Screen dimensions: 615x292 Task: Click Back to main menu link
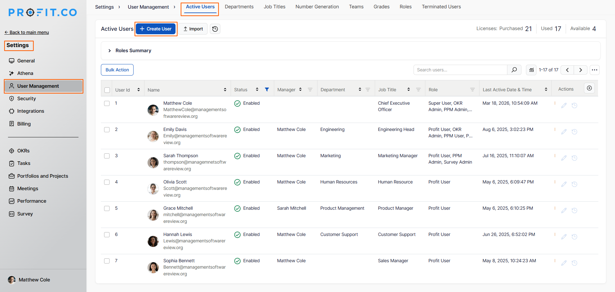(x=27, y=32)
